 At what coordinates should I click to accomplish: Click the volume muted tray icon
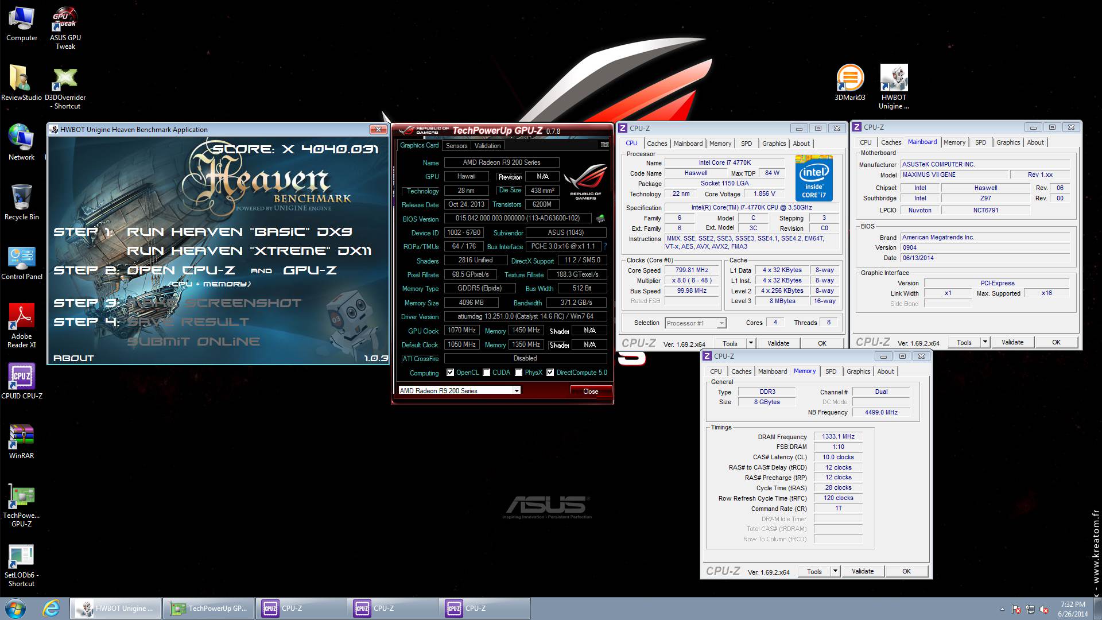[x=1044, y=609]
